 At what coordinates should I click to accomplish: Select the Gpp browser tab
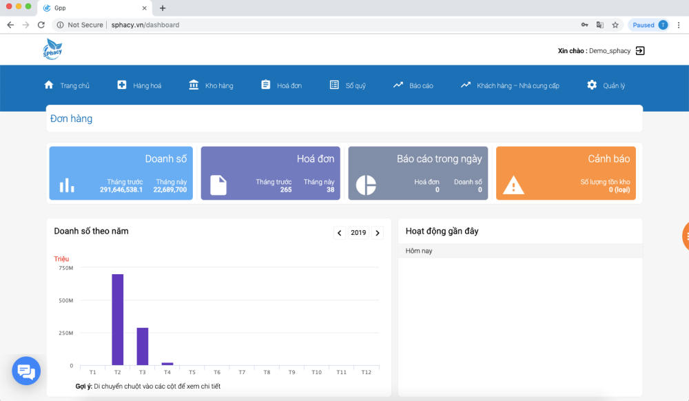tap(94, 8)
